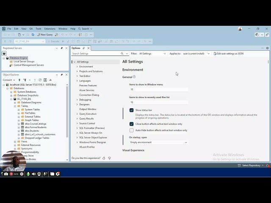Open the Git menu

coord(31,29)
